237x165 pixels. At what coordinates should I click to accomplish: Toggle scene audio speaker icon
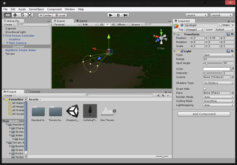tap(113, 25)
